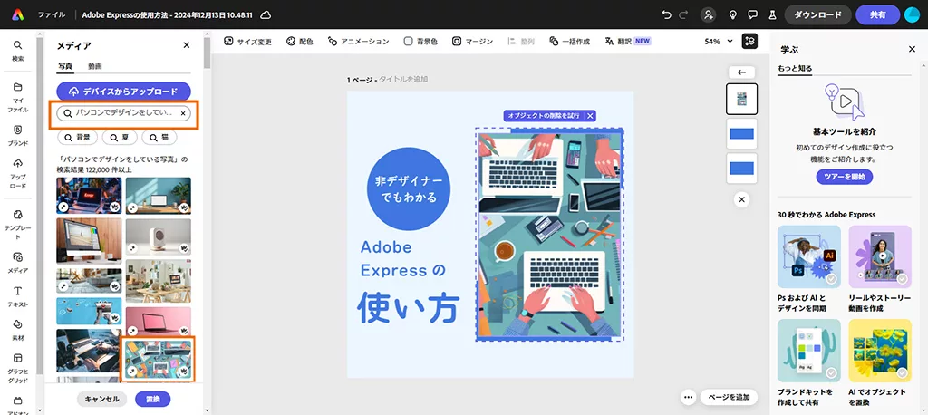Click the ダウンロード button

point(818,14)
